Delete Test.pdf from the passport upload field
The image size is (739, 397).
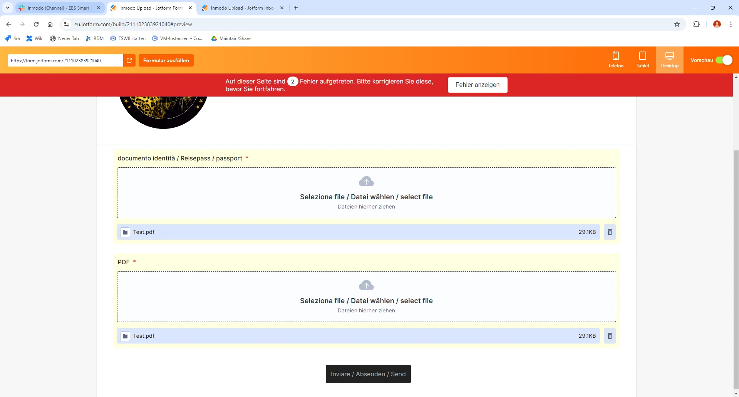point(610,232)
